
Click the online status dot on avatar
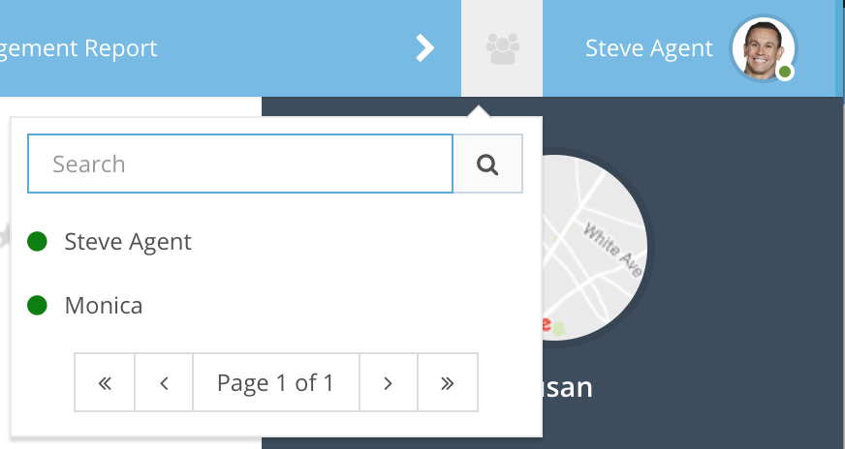[785, 73]
